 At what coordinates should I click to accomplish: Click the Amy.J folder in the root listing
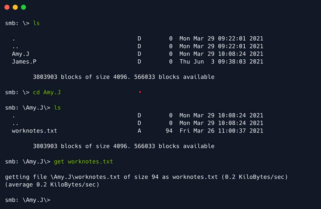click(x=21, y=54)
